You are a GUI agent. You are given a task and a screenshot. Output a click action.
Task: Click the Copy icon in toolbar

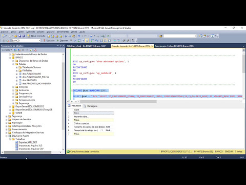pos(70,36)
